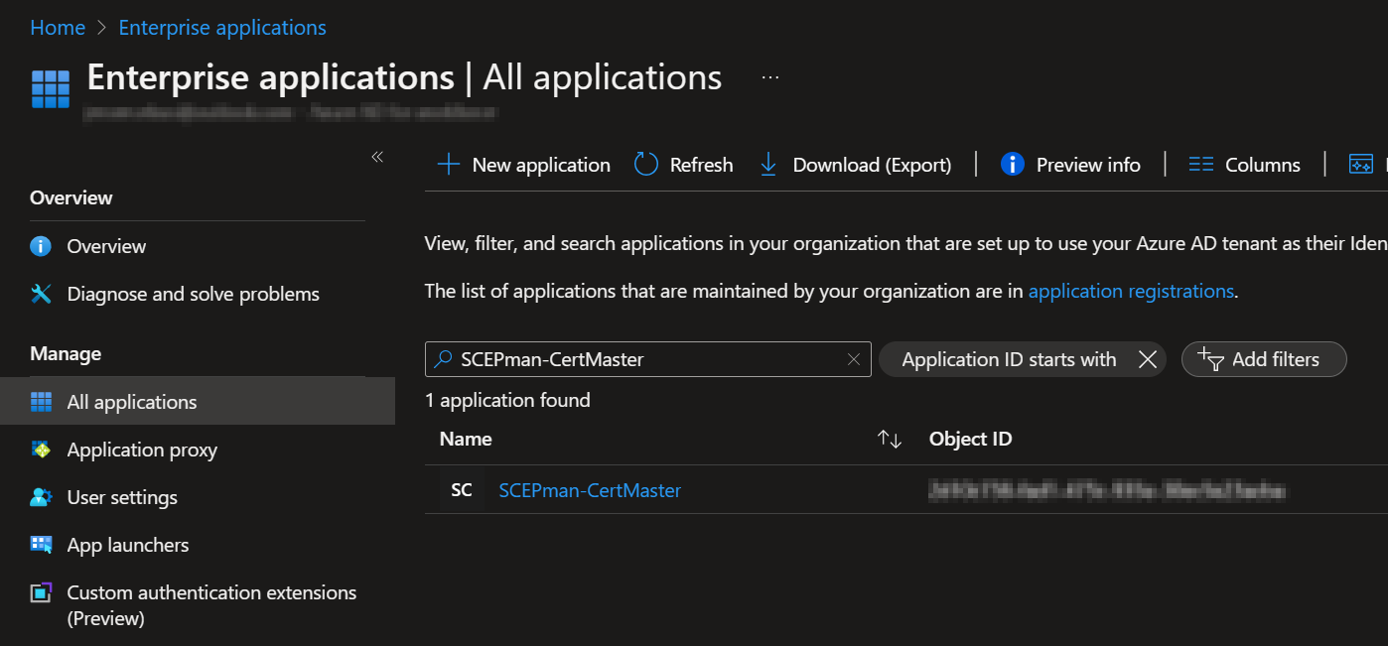Click the application registrations link
This screenshot has width=1388, height=646.
point(1131,291)
